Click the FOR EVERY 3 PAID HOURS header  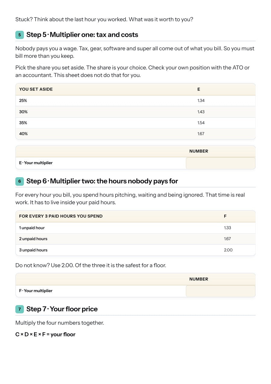61,216
